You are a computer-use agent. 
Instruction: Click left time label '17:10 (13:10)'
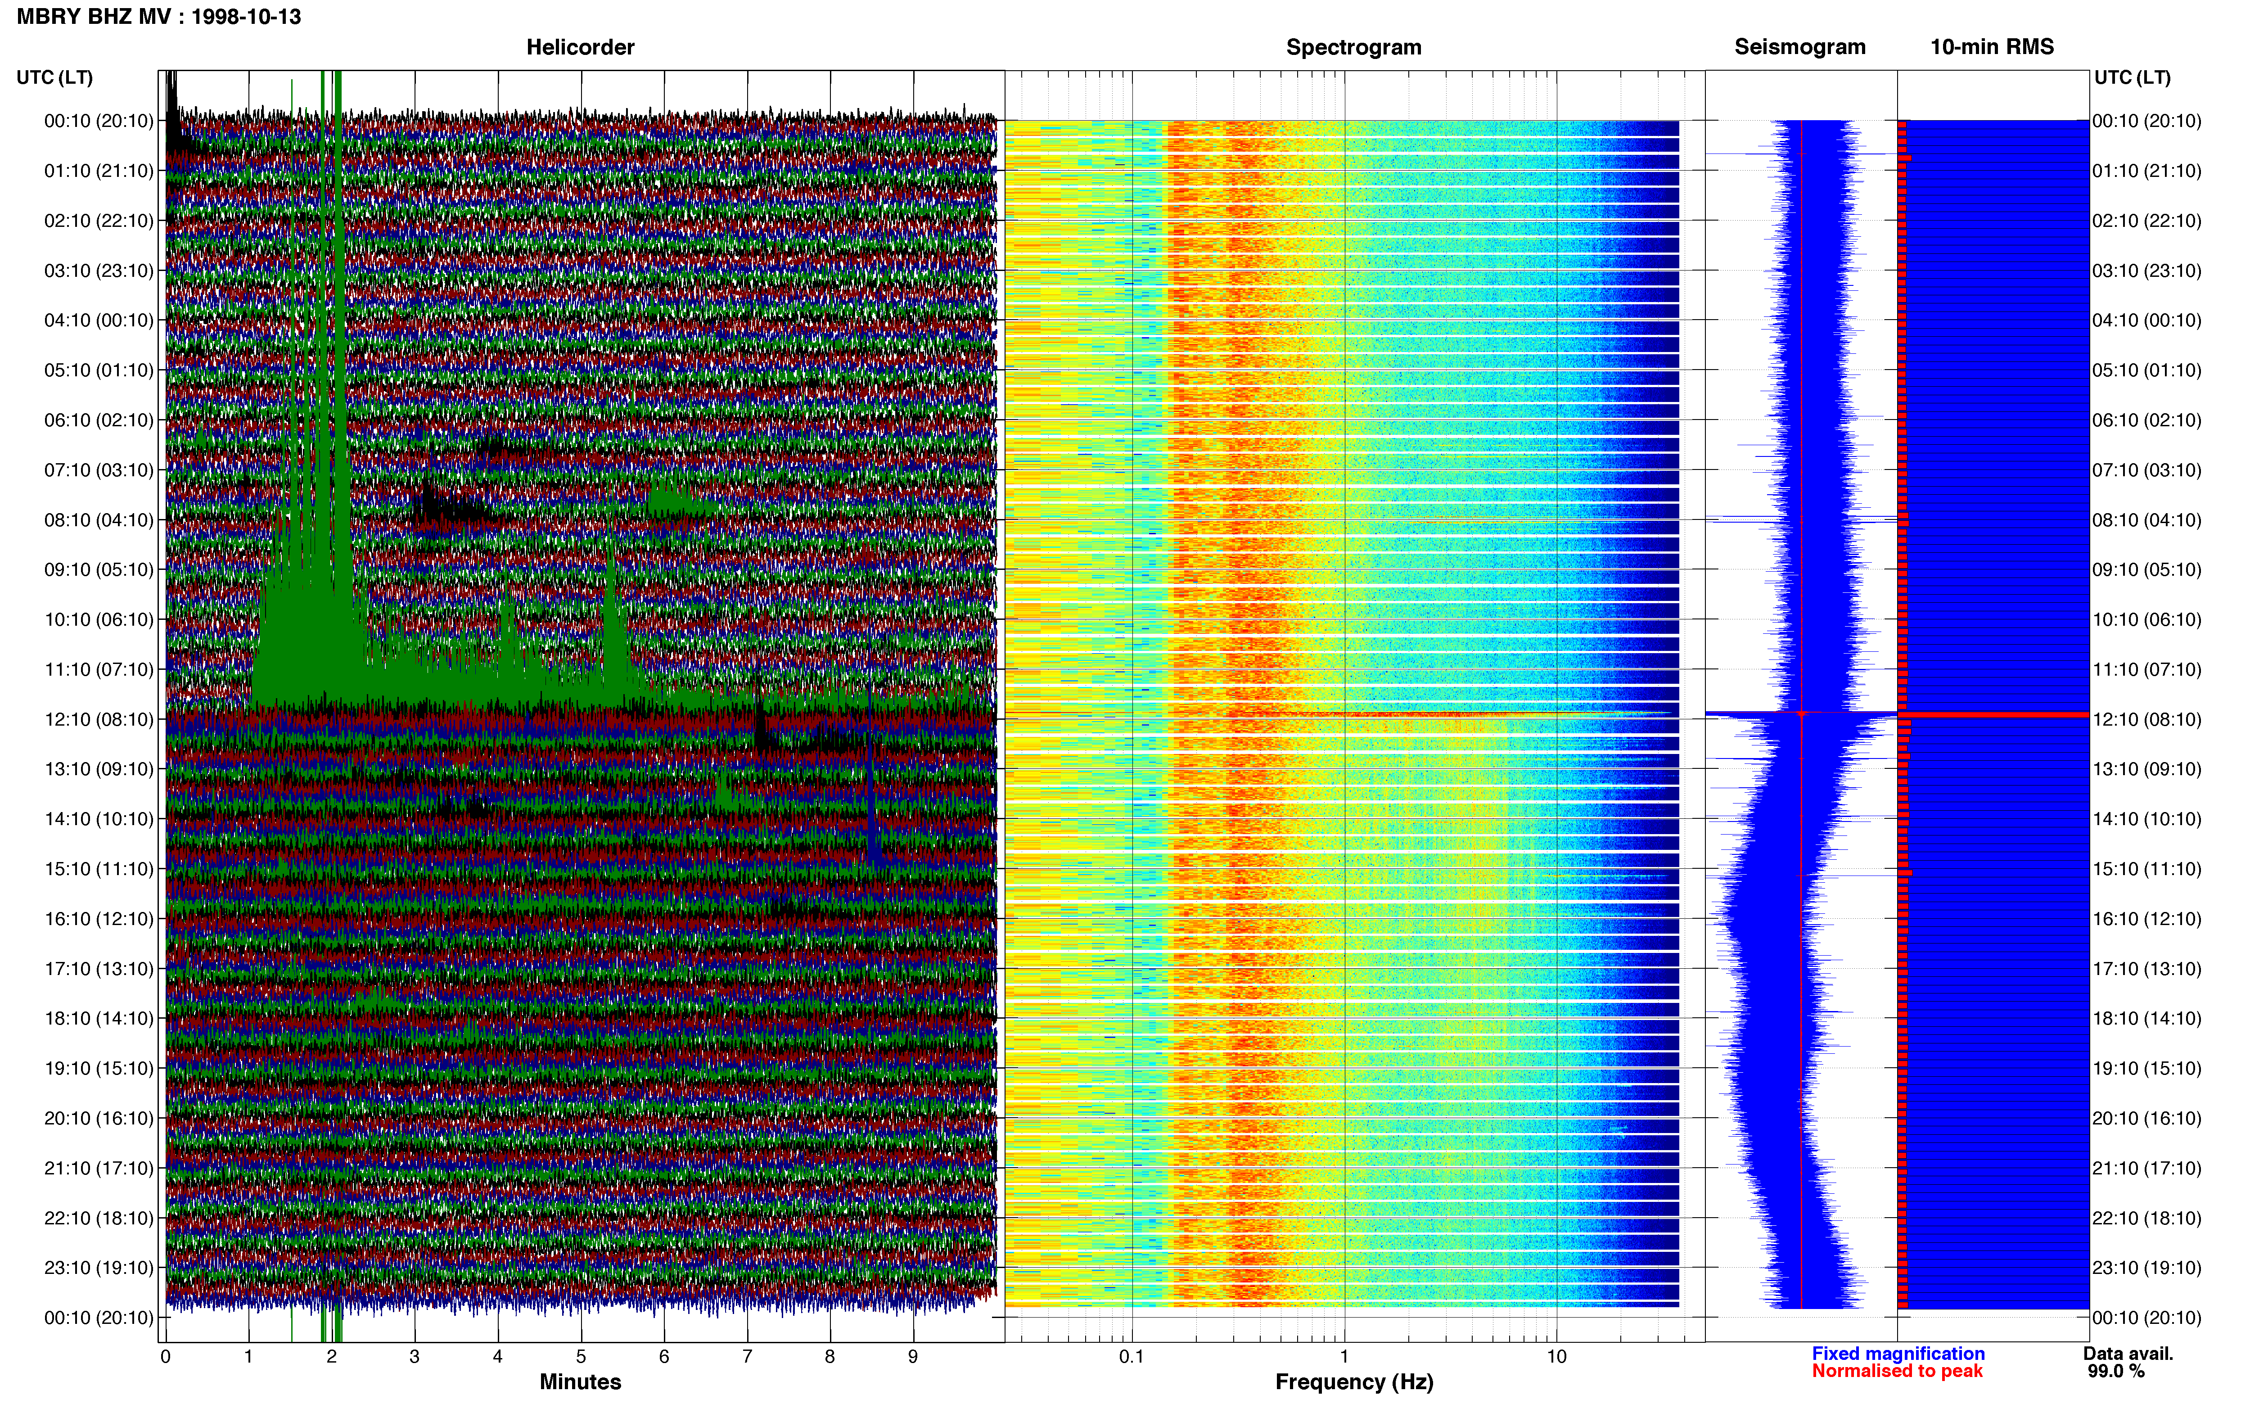coord(99,969)
